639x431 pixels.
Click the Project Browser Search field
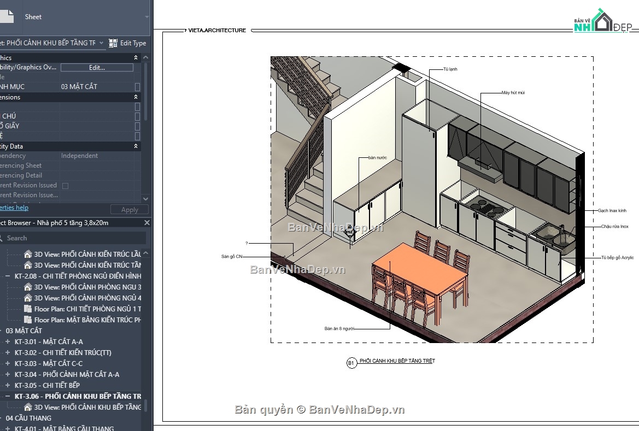pos(73,238)
